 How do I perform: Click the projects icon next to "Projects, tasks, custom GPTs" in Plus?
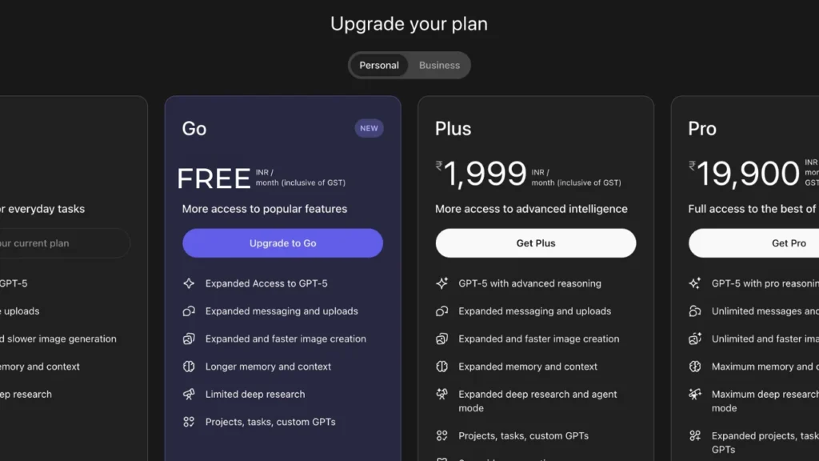coord(441,436)
